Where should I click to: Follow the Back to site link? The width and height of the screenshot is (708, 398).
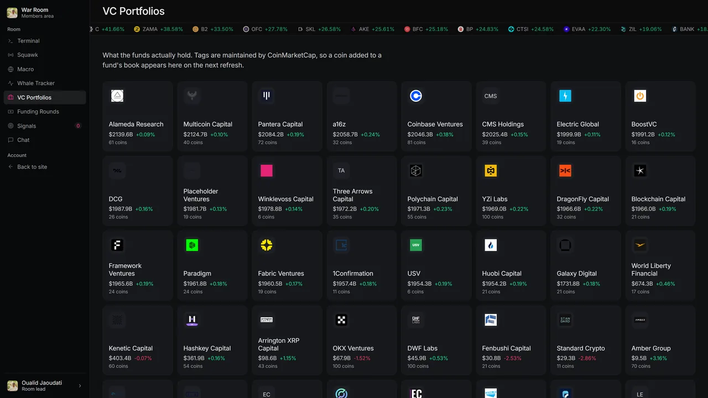pos(45,167)
